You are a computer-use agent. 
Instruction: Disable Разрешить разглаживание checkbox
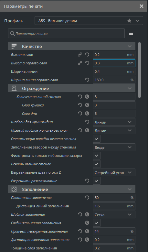pos(97,181)
